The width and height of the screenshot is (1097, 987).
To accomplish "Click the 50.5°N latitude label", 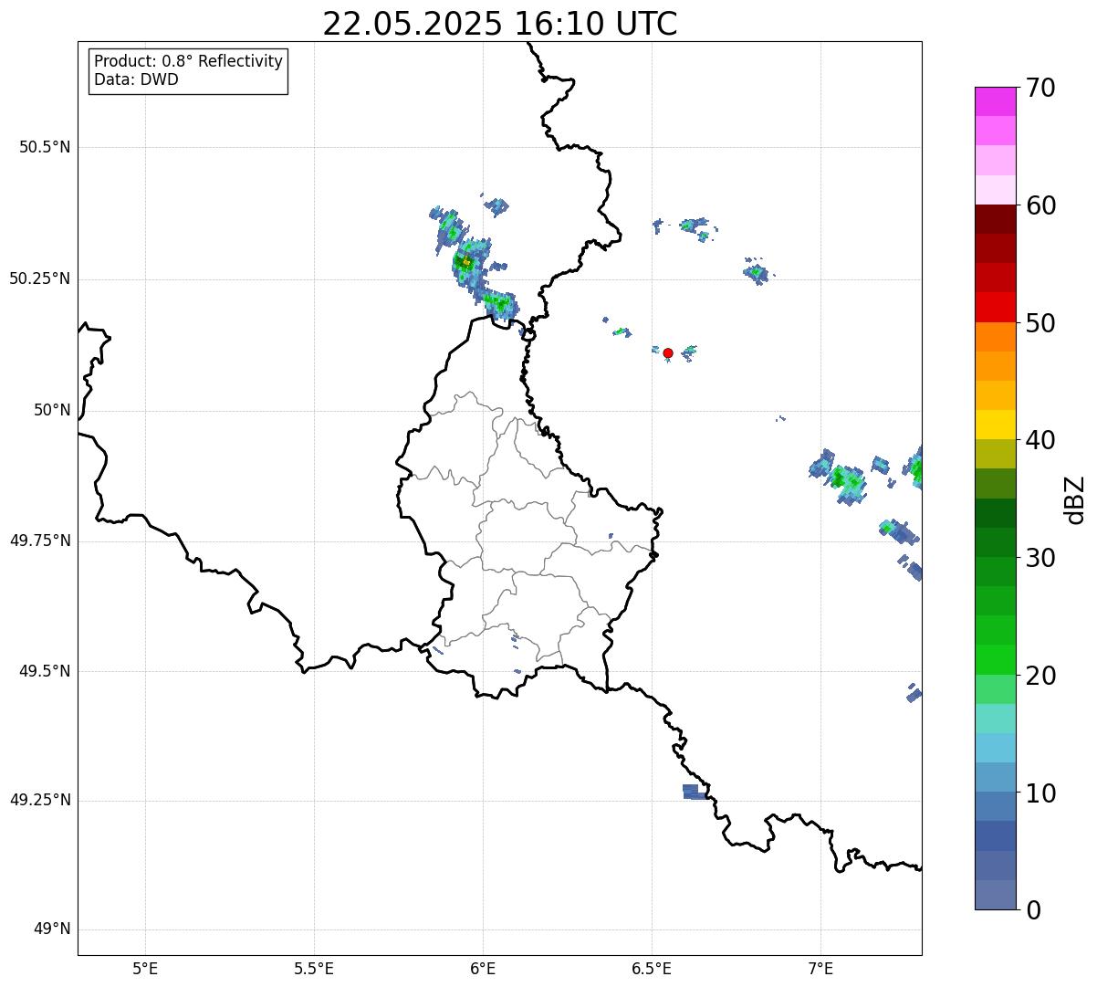I will pyautogui.click(x=45, y=147).
